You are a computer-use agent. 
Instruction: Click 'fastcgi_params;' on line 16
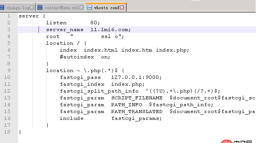[x=137, y=118]
